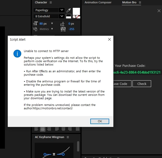Justify text with last line centered
Viewport: 162px width, 158px height.
[x=63, y=129]
